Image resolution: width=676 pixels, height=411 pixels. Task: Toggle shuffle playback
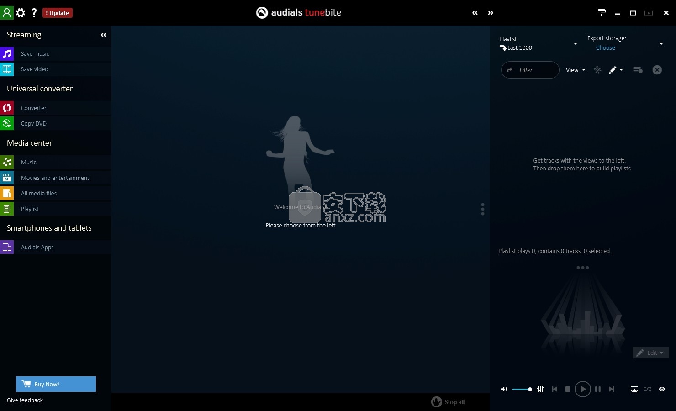648,389
